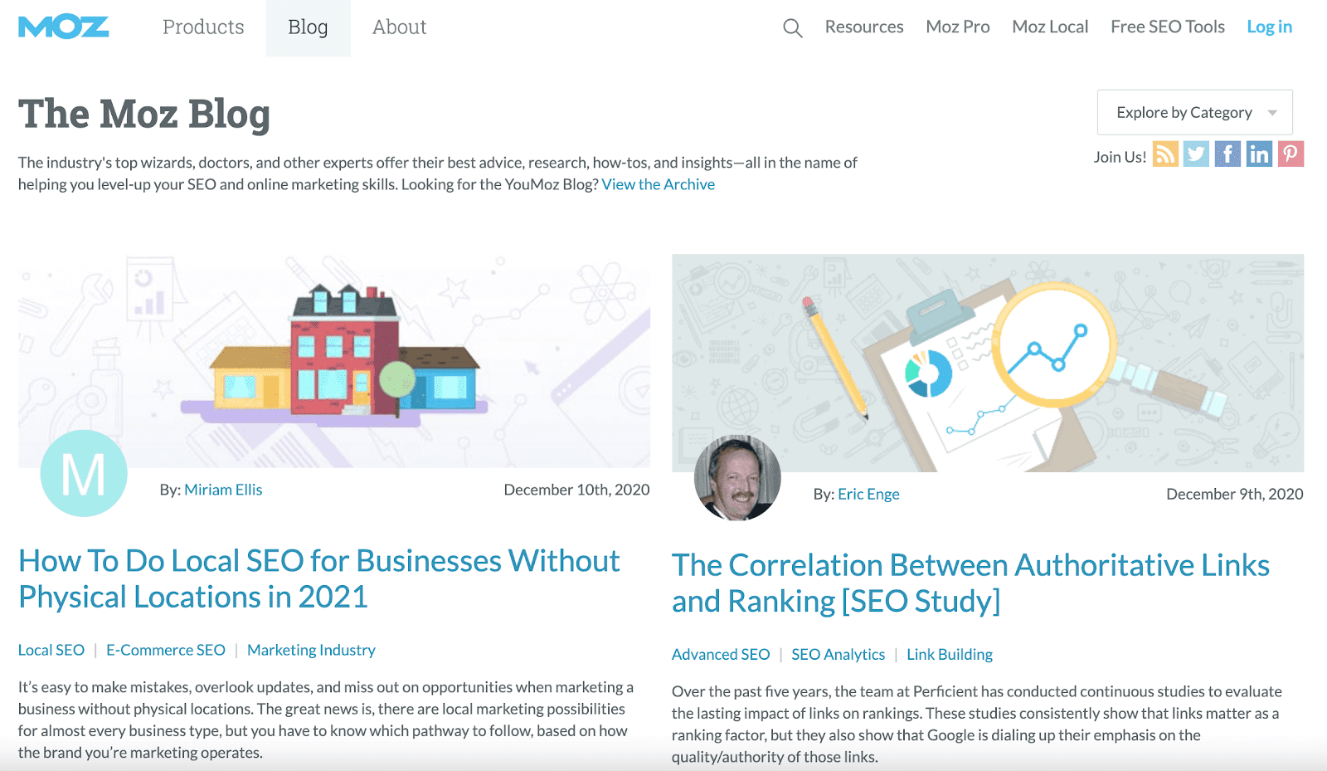
Task: Click the magnifying glass clipboard thumbnail
Action: [988, 363]
